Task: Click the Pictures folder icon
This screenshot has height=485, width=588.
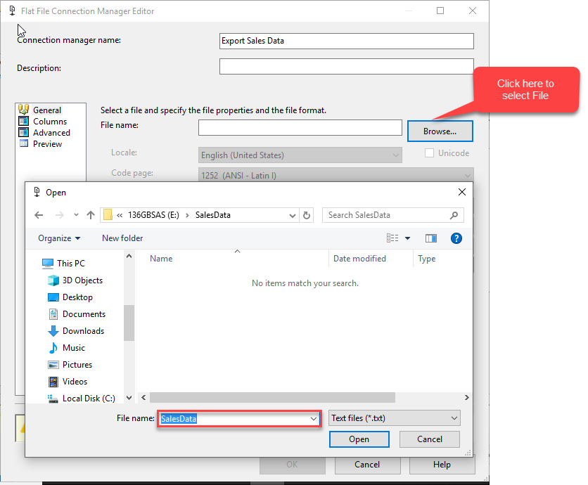Action: coord(53,365)
